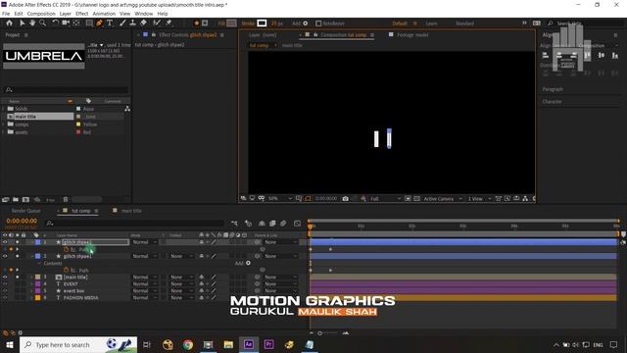Toggle the RotoBezier checkbox
Image resolution: width=627 pixels, height=353 pixels.
point(318,24)
